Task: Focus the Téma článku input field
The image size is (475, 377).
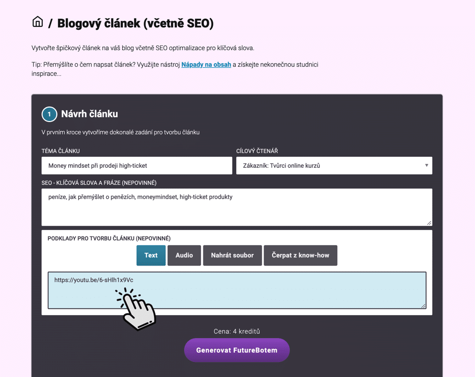Action: pos(137,166)
